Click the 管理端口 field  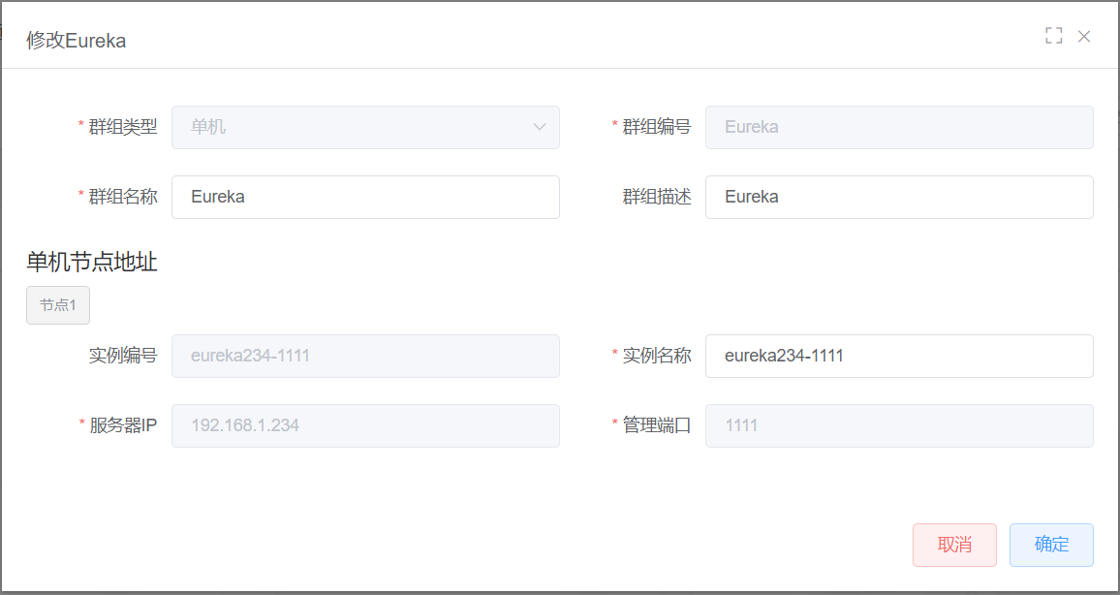pyautogui.click(x=899, y=425)
